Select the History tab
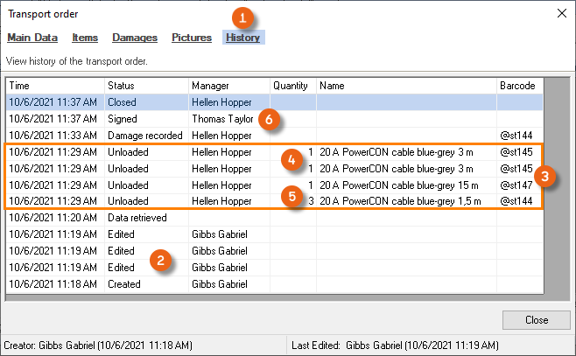Image resolution: width=576 pixels, height=356 pixels. click(x=242, y=38)
